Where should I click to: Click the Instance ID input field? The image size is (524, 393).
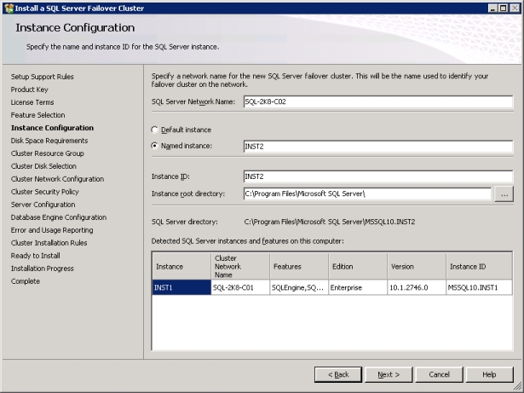click(x=378, y=176)
